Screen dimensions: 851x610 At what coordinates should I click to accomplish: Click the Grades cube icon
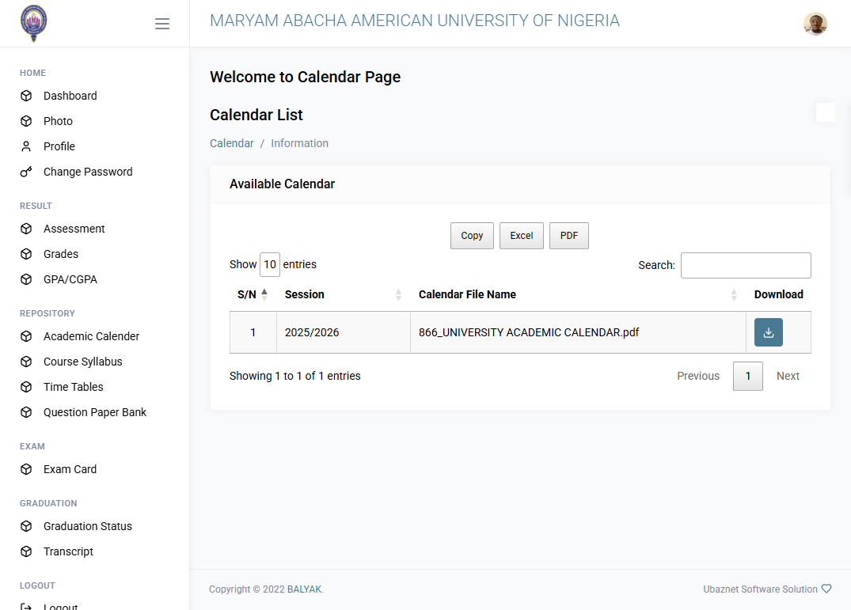[x=26, y=254]
